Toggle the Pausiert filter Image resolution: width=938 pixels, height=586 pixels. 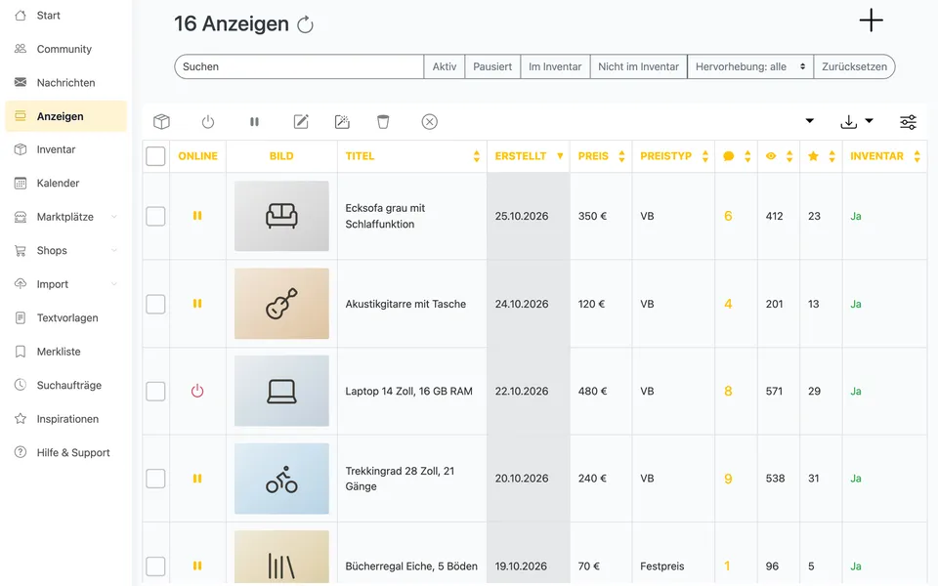(x=492, y=66)
